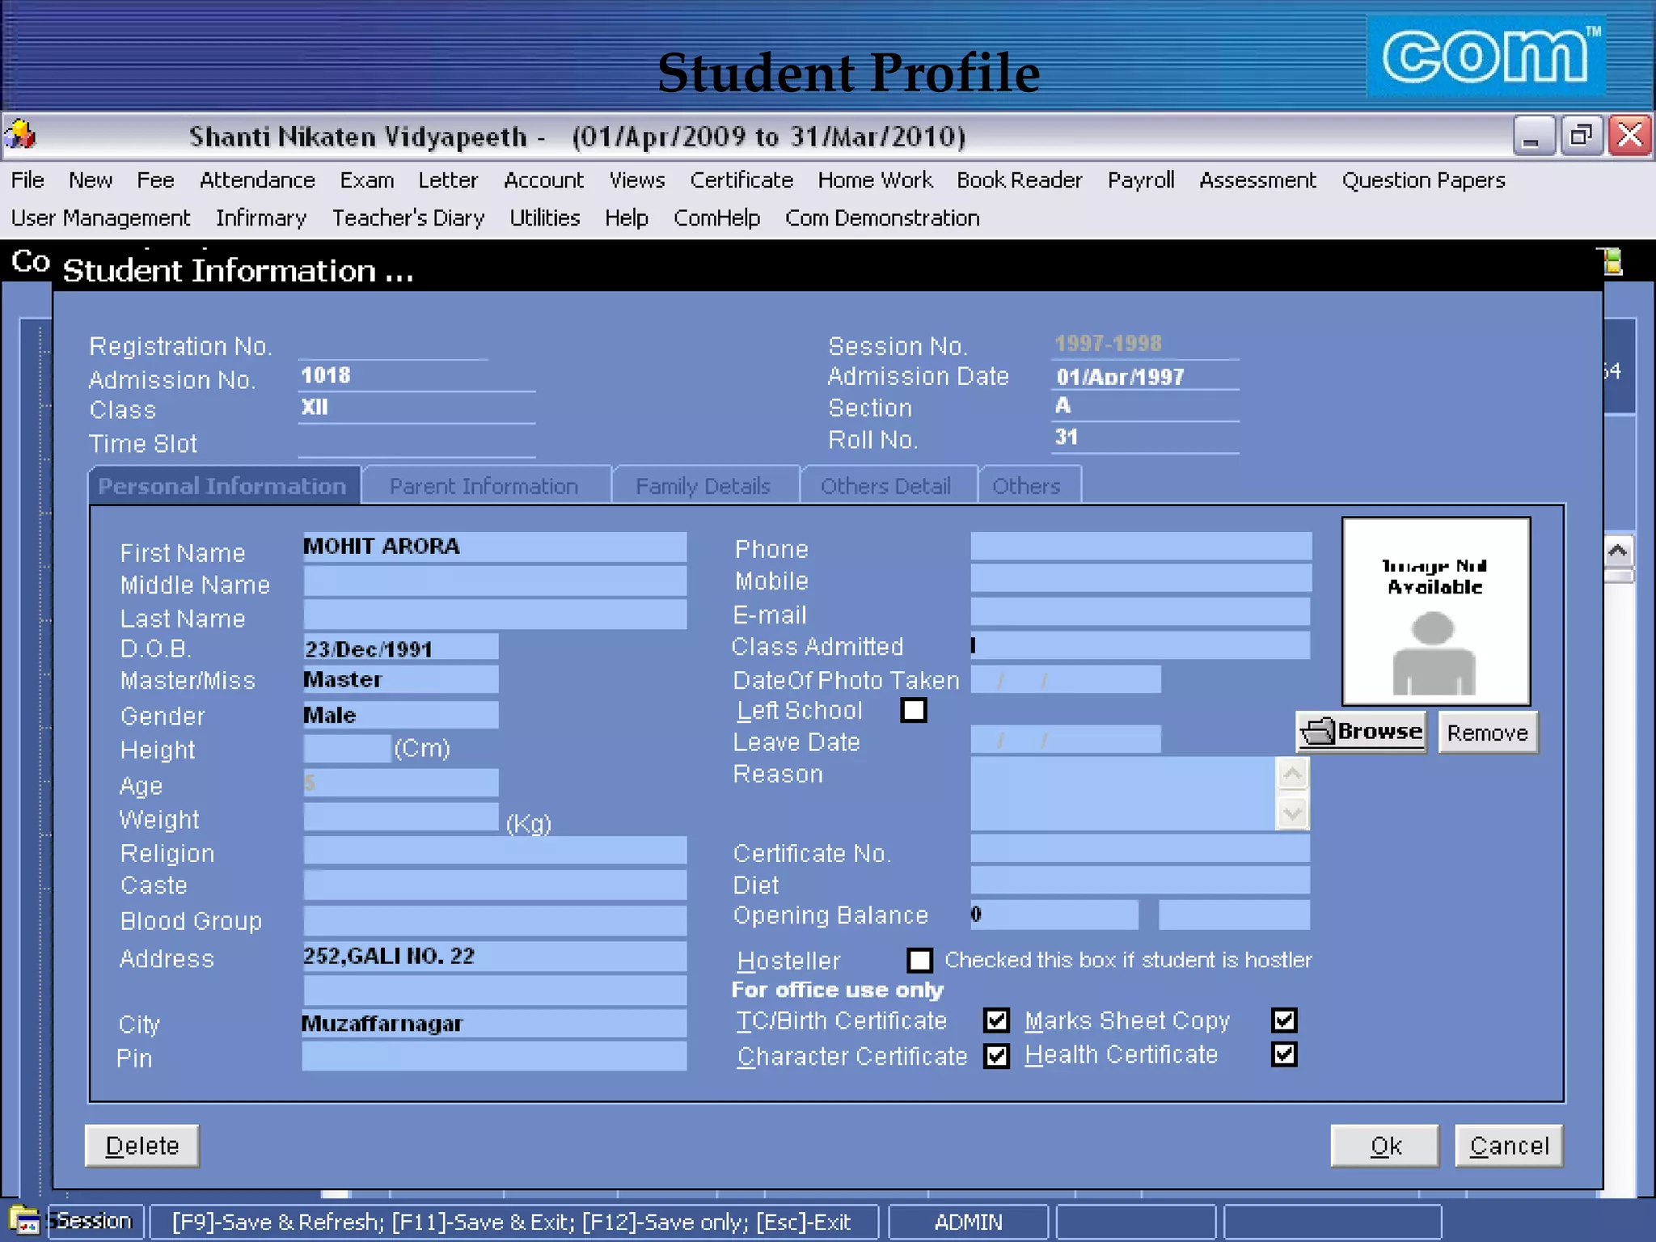Viewport: 1656px width, 1242px height.
Task: Open the Question Papers menu
Action: pyautogui.click(x=1423, y=180)
